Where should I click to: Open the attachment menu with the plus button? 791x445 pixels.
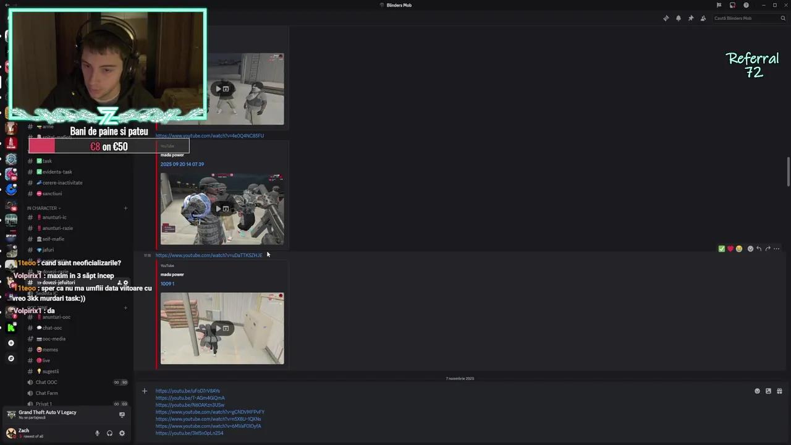[144, 391]
